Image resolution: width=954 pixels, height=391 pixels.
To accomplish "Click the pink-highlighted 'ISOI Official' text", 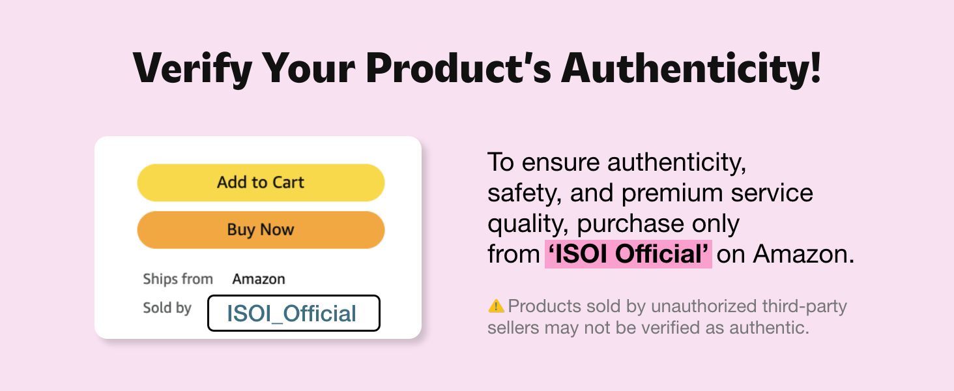I will click(x=628, y=254).
